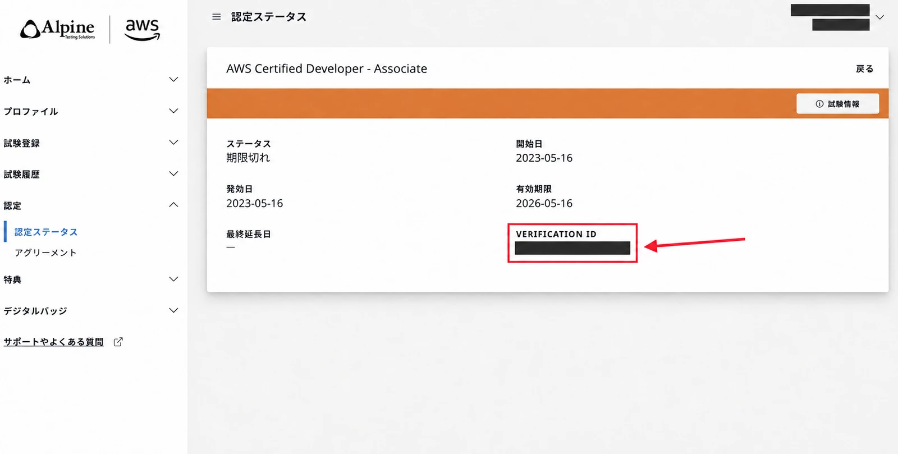Open the 試験登録 sidebar menu
898x454 pixels.
coord(21,143)
